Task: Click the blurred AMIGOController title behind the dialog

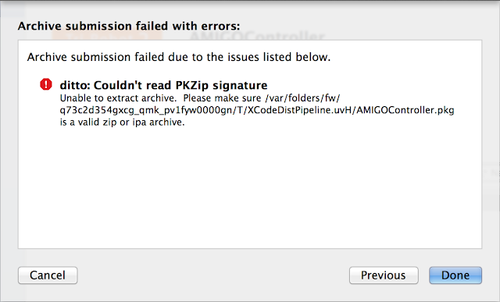Action: (x=257, y=36)
